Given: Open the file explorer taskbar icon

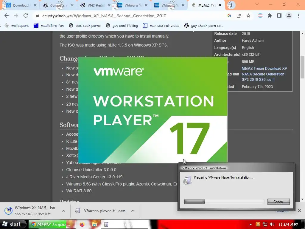Looking at the screenshot, I should (x=94, y=224).
